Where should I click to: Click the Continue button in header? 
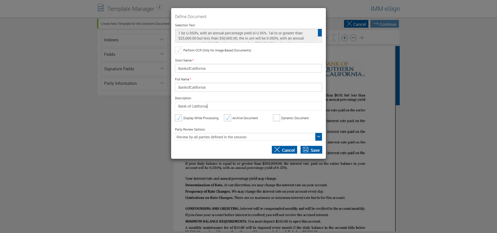(x=384, y=24)
